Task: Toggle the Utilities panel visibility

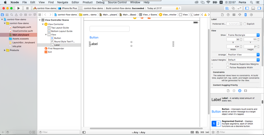Action: [259, 8]
